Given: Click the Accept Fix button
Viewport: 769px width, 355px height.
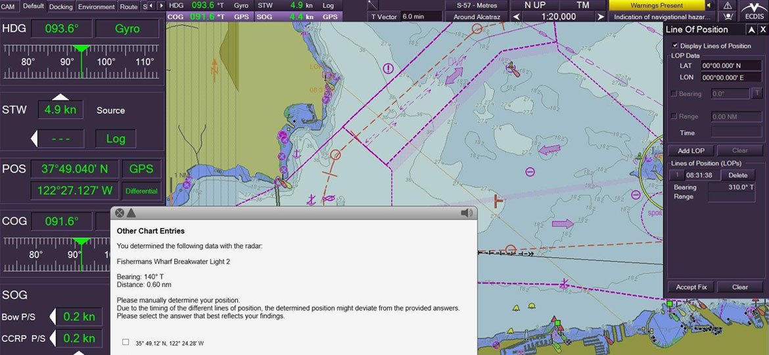Looking at the screenshot, I should (691, 287).
